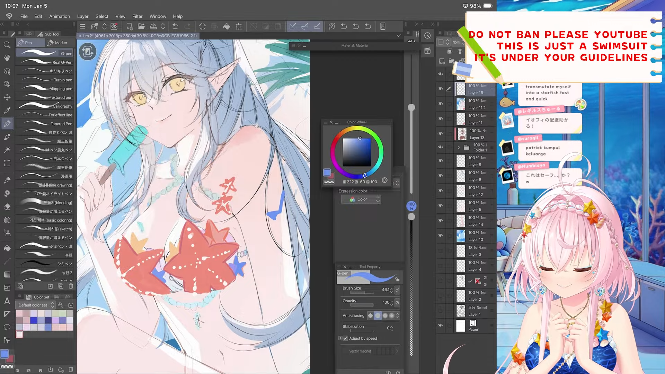Screen dimensions: 665x374
Task: Uncheck the Adjust by speed checkbox
Action: 345,338
